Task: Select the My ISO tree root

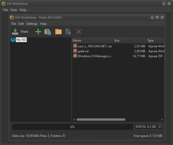Action: (x=21, y=40)
